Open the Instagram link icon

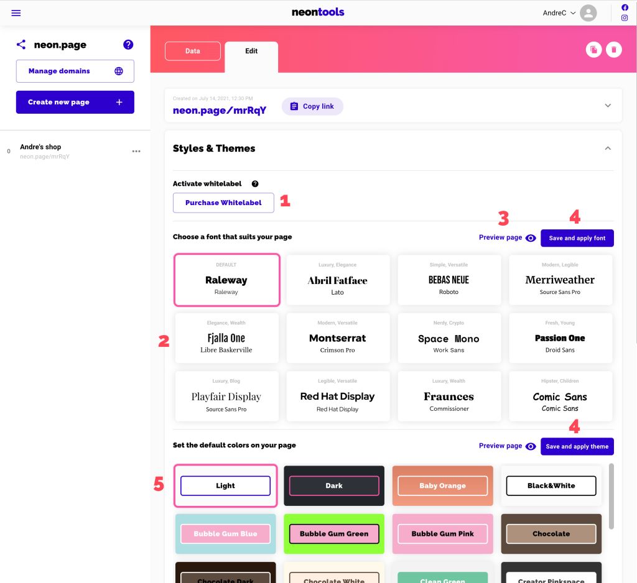click(625, 18)
